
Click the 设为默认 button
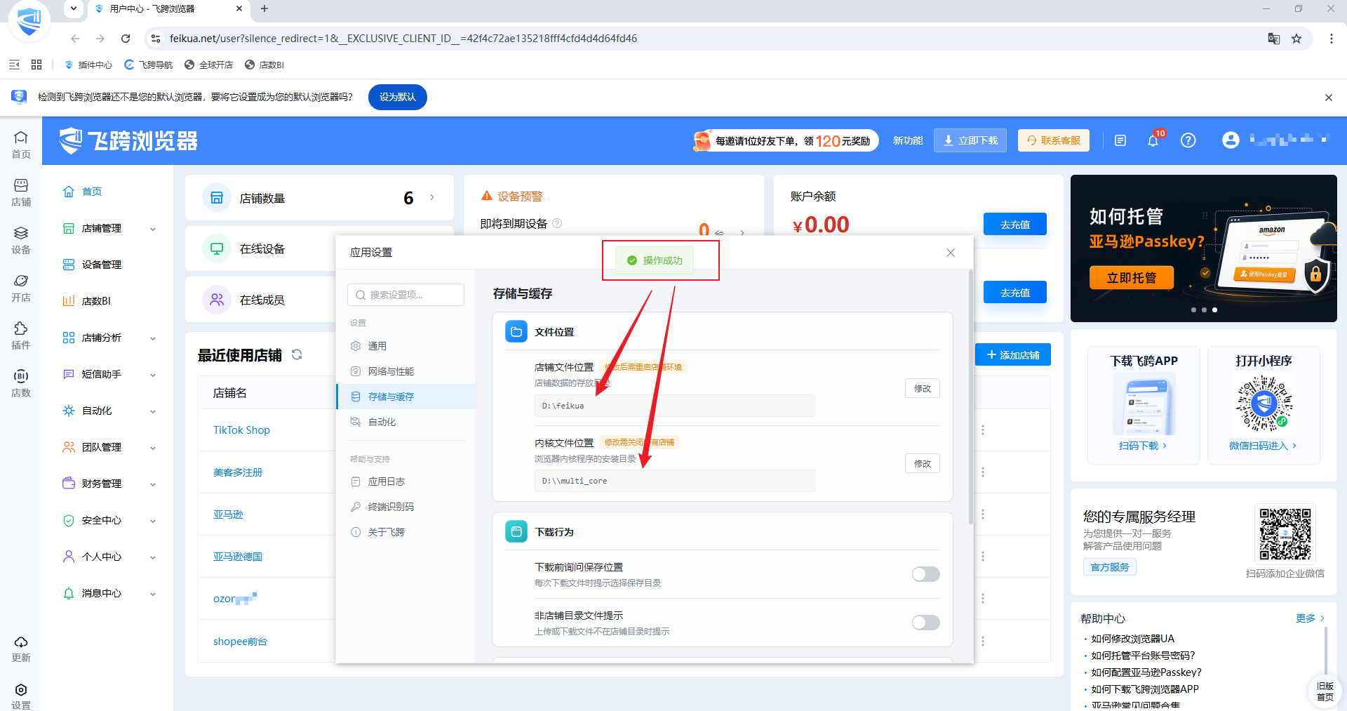pos(398,97)
